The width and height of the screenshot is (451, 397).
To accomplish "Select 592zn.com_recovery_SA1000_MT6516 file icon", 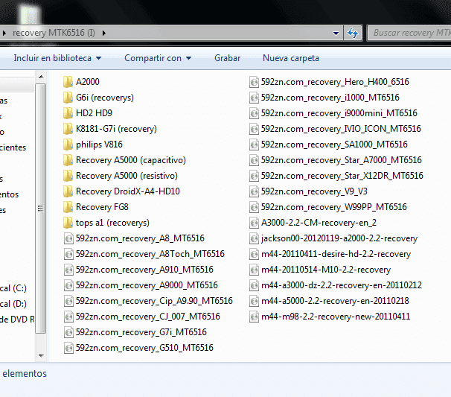I will click(x=254, y=144).
